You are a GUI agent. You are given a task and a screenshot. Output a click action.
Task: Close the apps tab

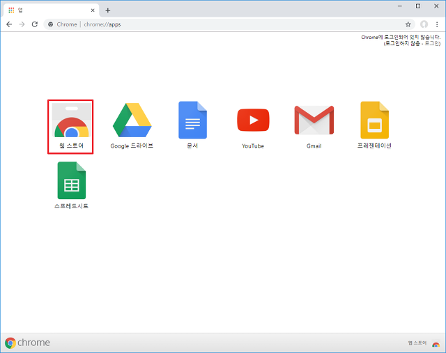tap(93, 10)
